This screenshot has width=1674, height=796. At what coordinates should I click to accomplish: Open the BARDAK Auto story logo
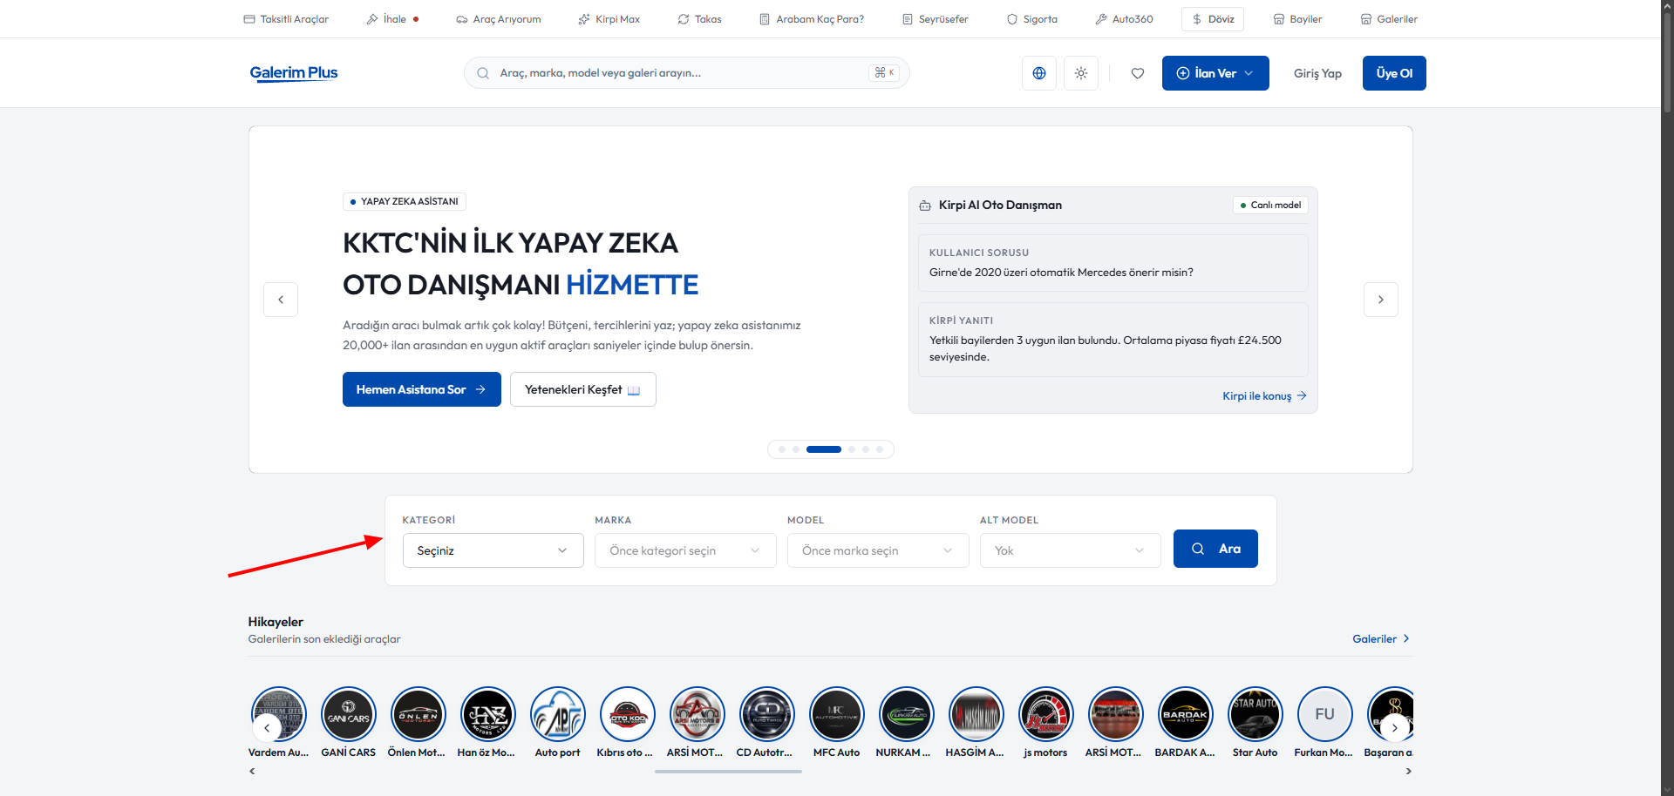coord(1185,714)
